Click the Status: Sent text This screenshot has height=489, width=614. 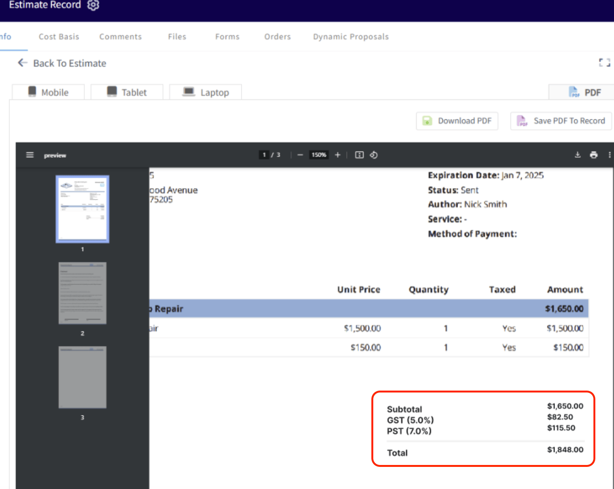tap(453, 190)
